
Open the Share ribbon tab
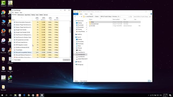[x=86, y=14]
